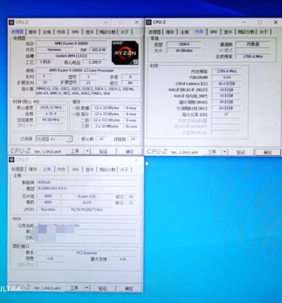This screenshot has height=303, width=282.
Task: Select the SPD tab in the mainboard window
Action: click(x=75, y=170)
